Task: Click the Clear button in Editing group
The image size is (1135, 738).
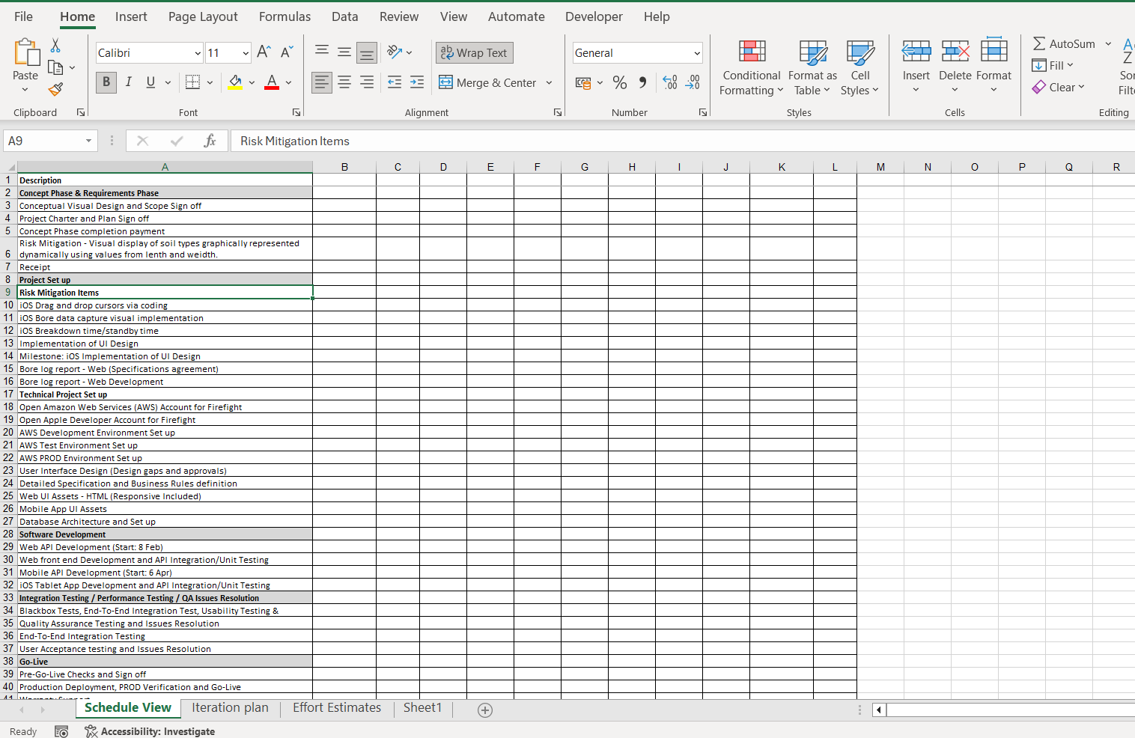Action: (1059, 87)
